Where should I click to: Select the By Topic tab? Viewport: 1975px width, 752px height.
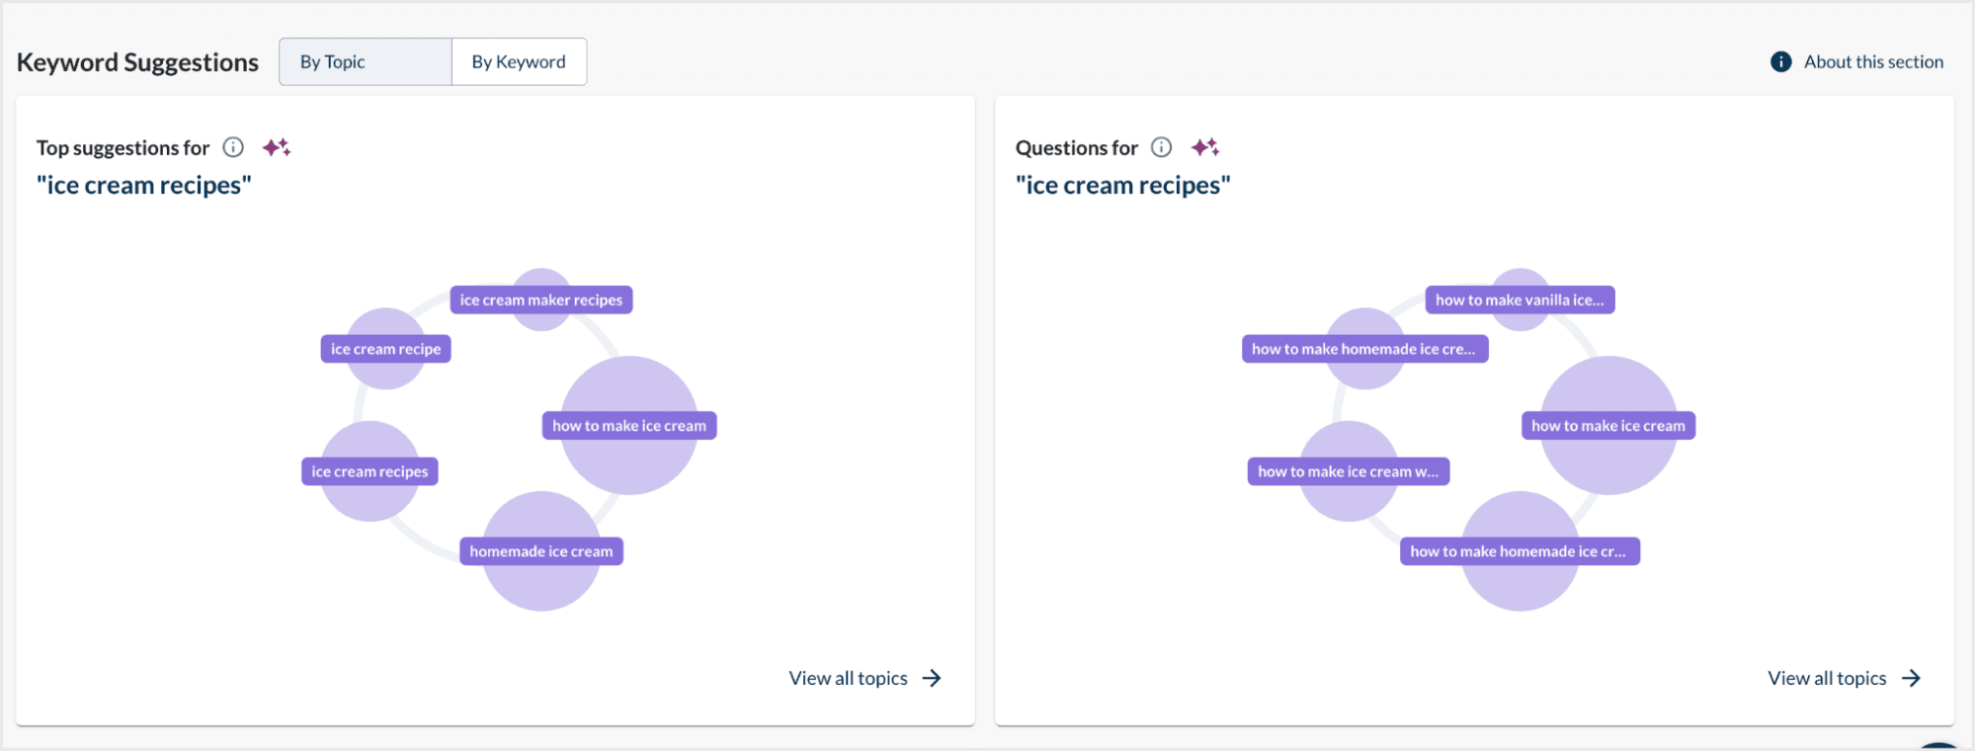[365, 61]
